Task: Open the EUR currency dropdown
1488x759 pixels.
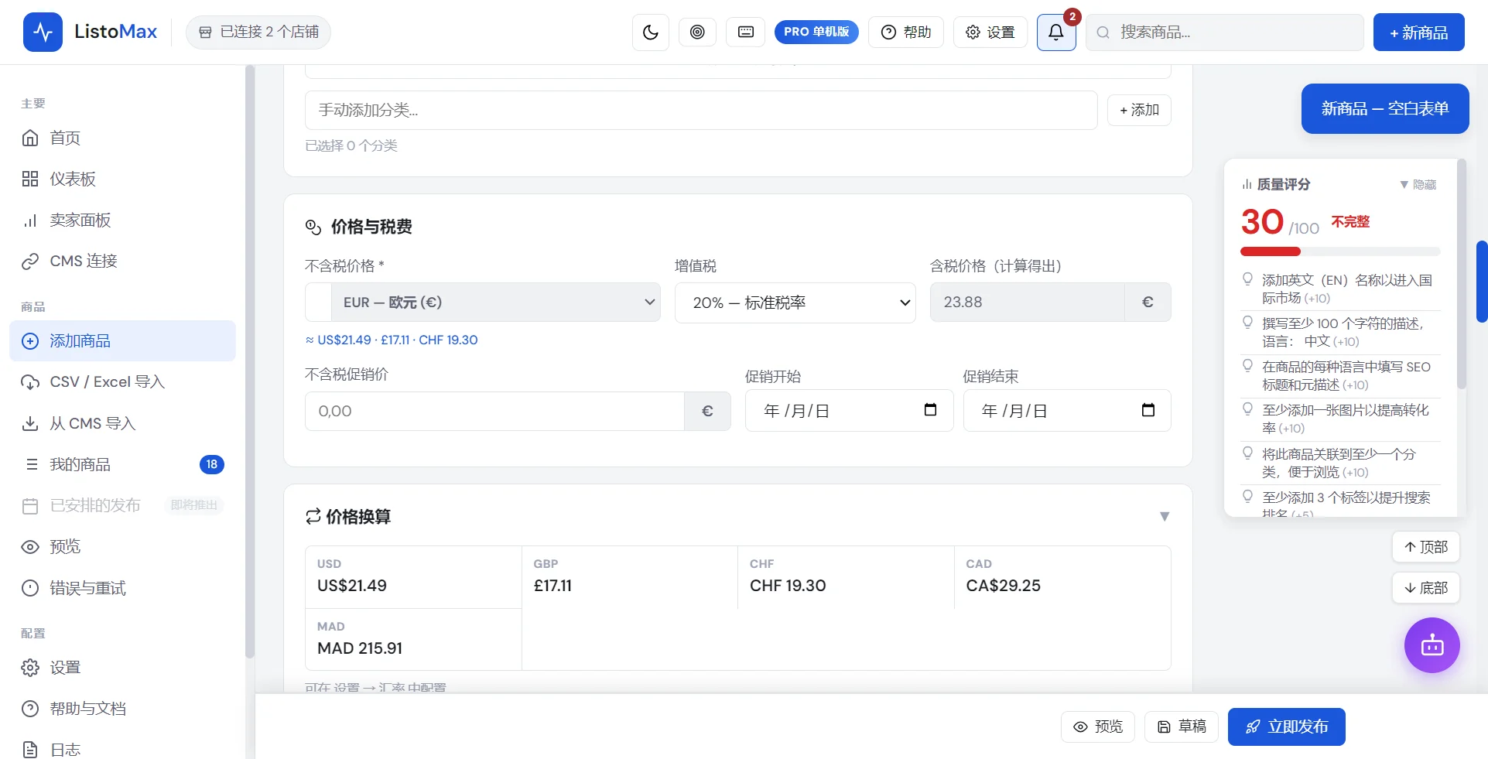Action: click(x=495, y=302)
